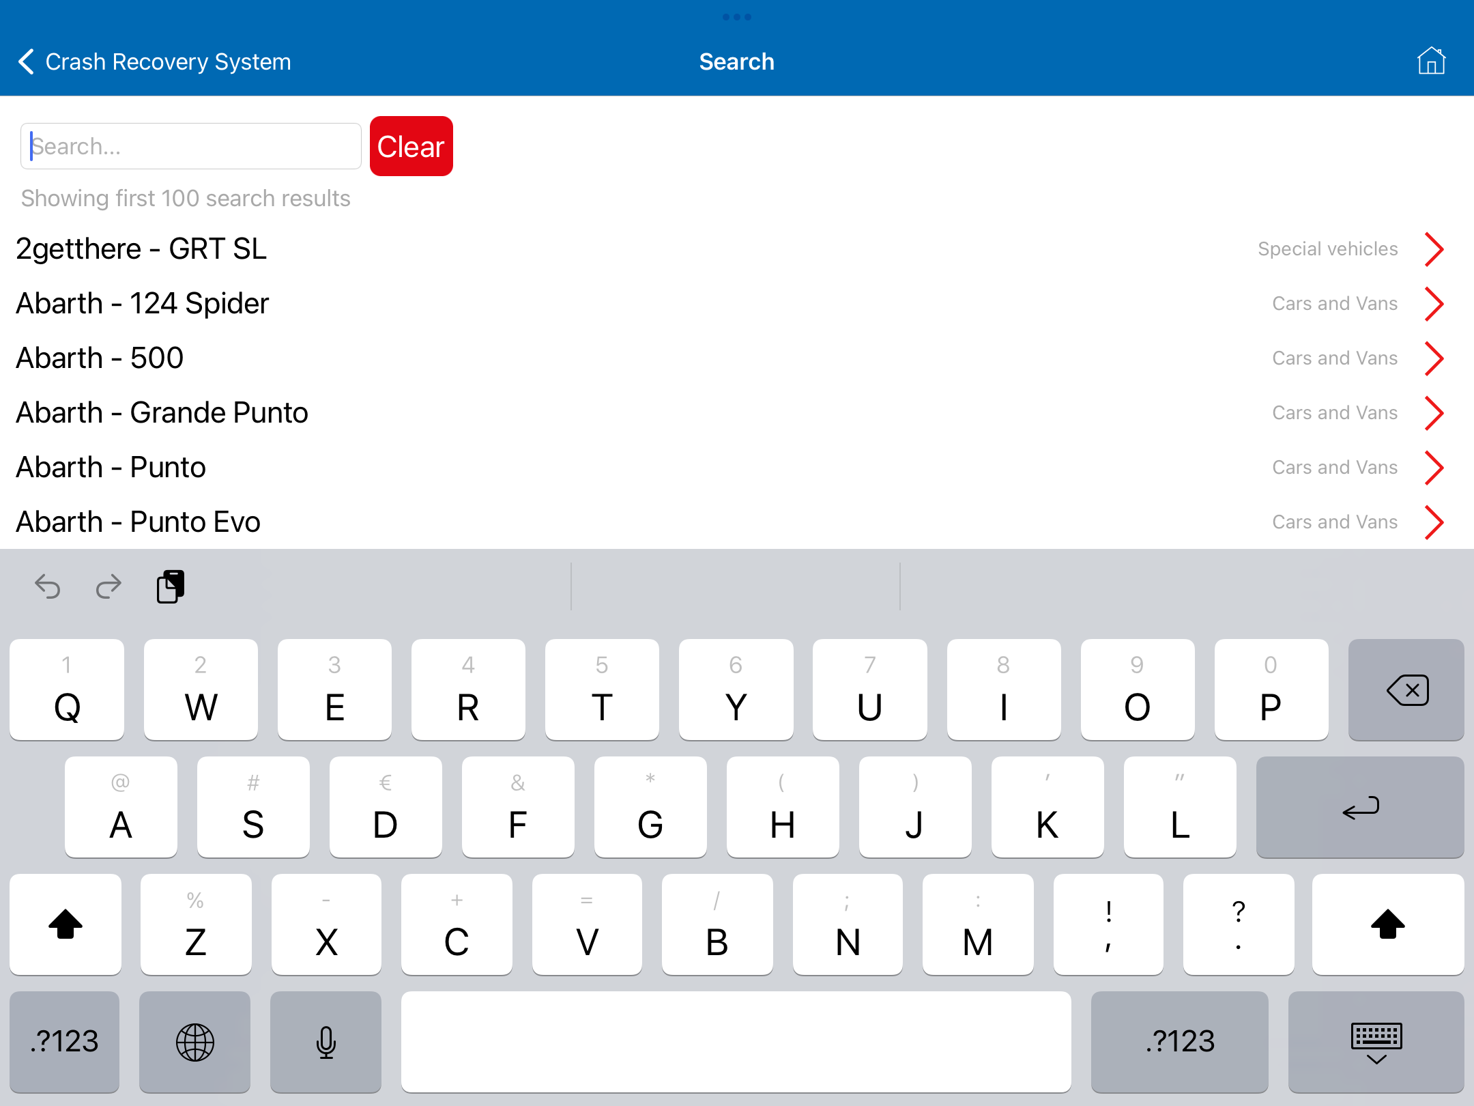This screenshot has height=1106, width=1474.
Task: Tap the R key
Action: (x=468, y=690)
